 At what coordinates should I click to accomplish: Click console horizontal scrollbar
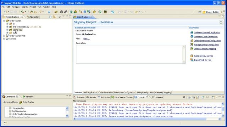(147, 119)
